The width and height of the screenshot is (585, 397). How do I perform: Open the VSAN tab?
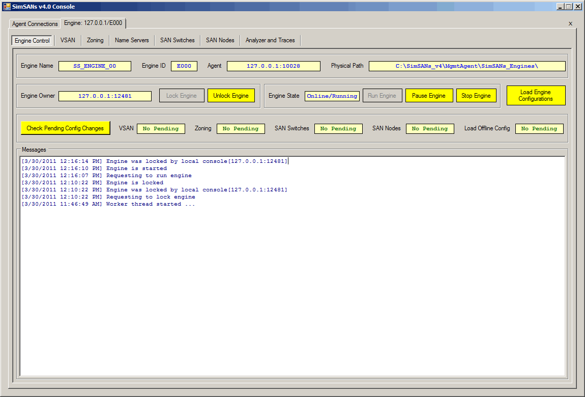(68, 40)
